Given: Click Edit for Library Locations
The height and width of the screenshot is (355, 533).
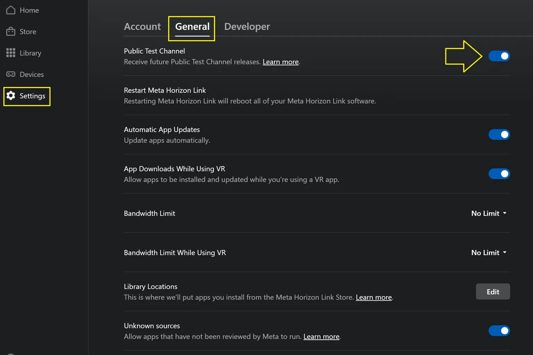Looking at the screenshot, I should (x=493, y=292).
